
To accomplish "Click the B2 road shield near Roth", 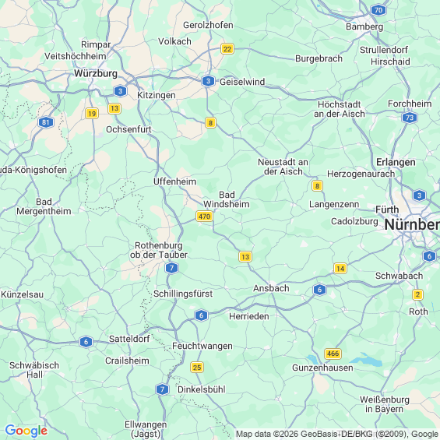I will [417, 294].
